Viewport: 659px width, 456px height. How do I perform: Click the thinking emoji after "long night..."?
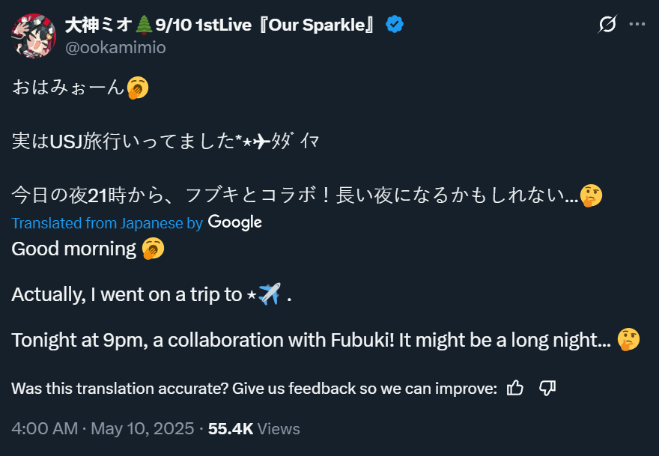628,340
